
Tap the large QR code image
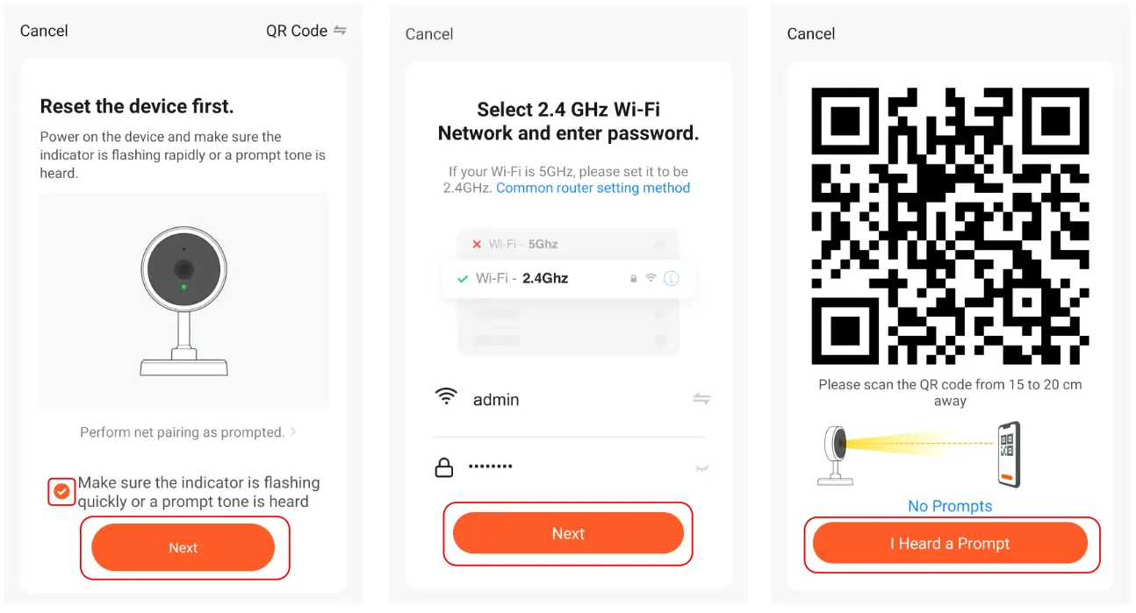(x=950, y=225)
